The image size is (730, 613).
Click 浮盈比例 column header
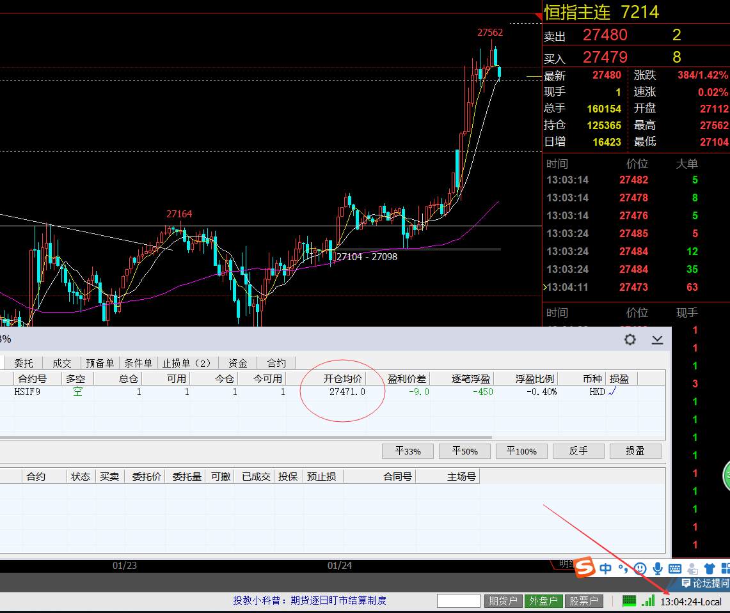click(534, 378)
